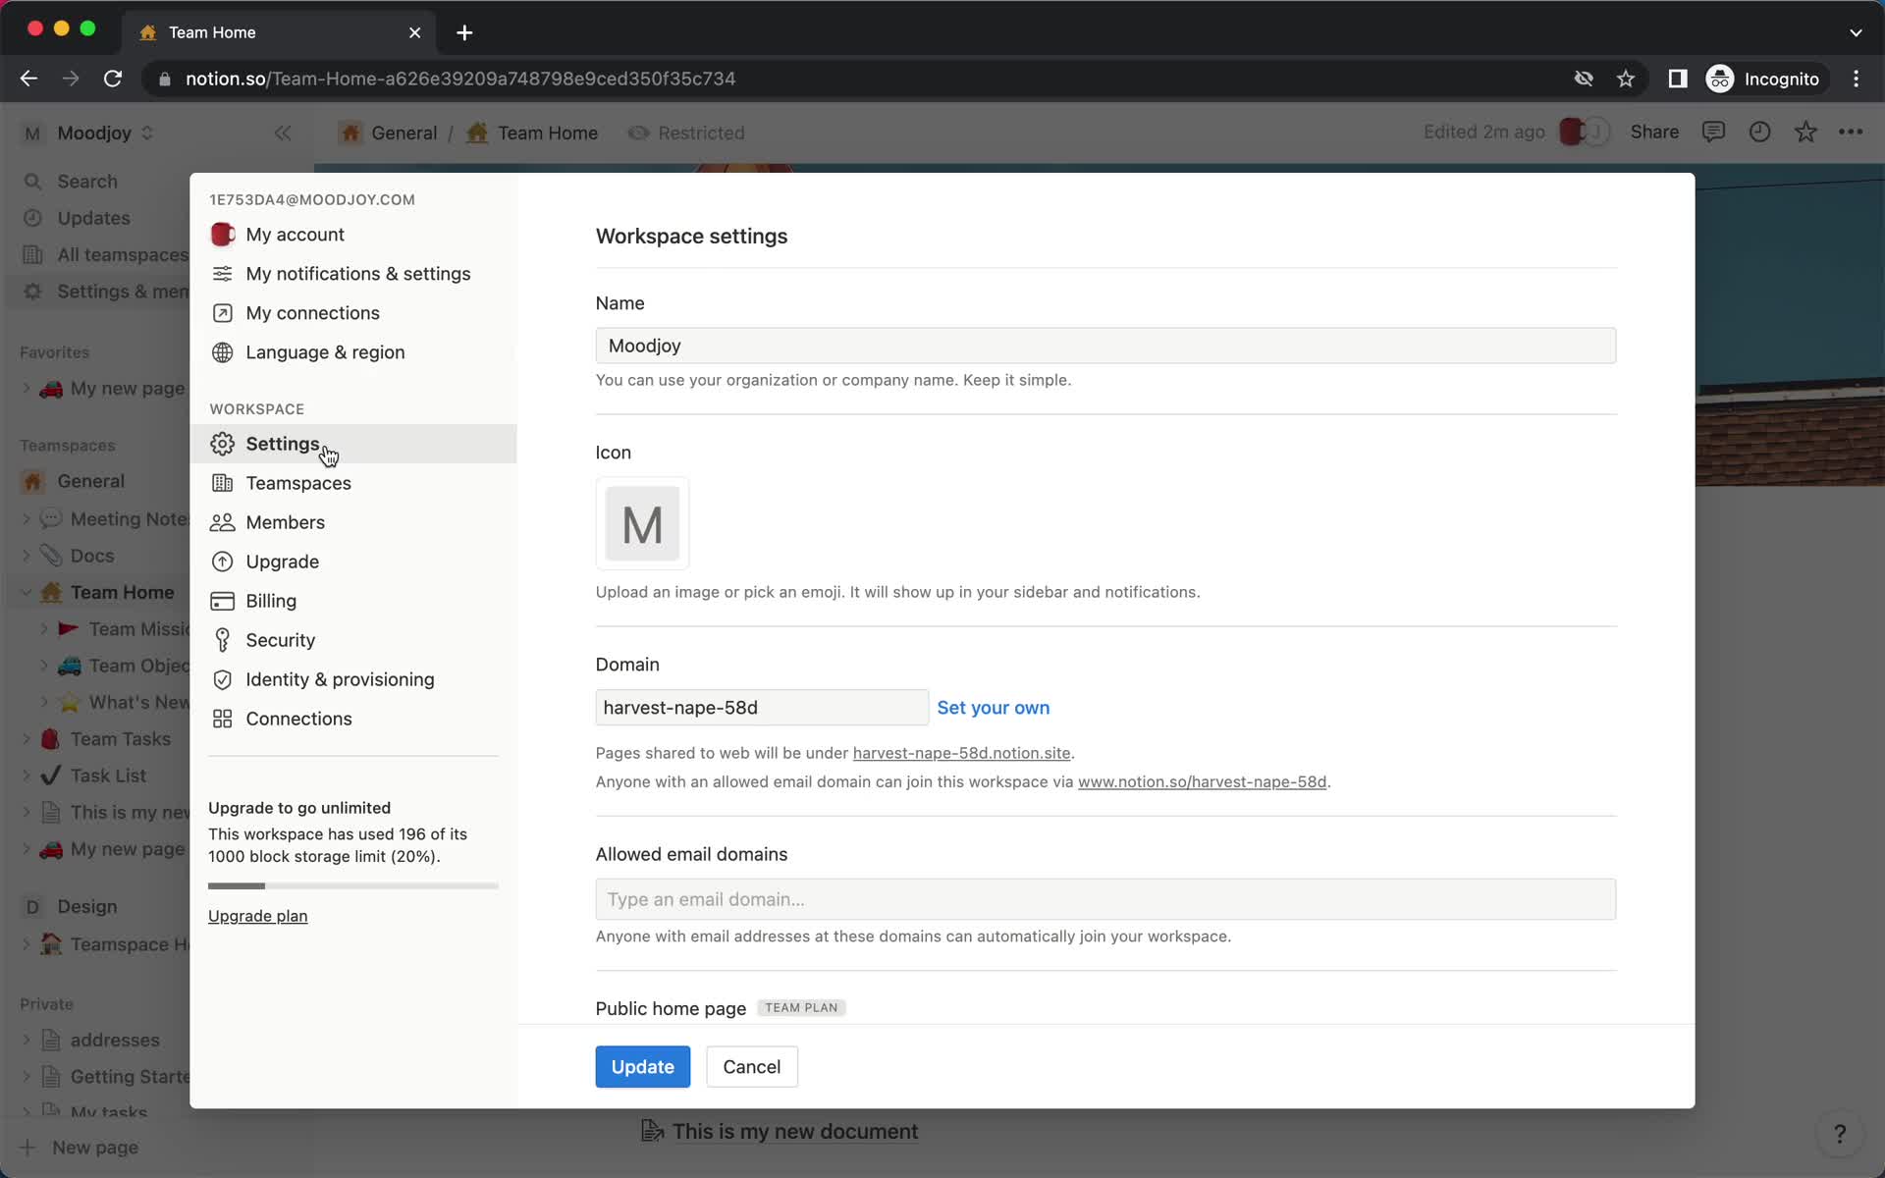Bookmark this tab with star icon
Screen dimensions: 1885x1178
[x=1626, y=79]
